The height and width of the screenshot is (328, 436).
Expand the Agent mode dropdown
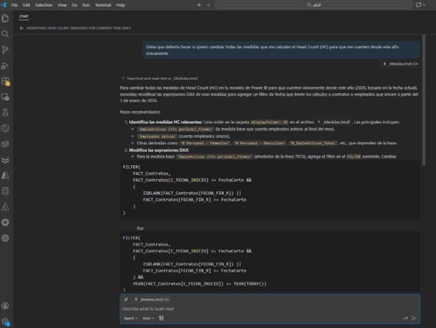(x=131, y=318)
